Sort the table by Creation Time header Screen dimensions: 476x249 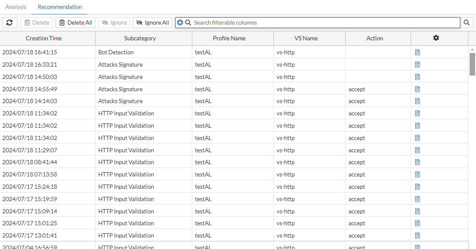44,38
